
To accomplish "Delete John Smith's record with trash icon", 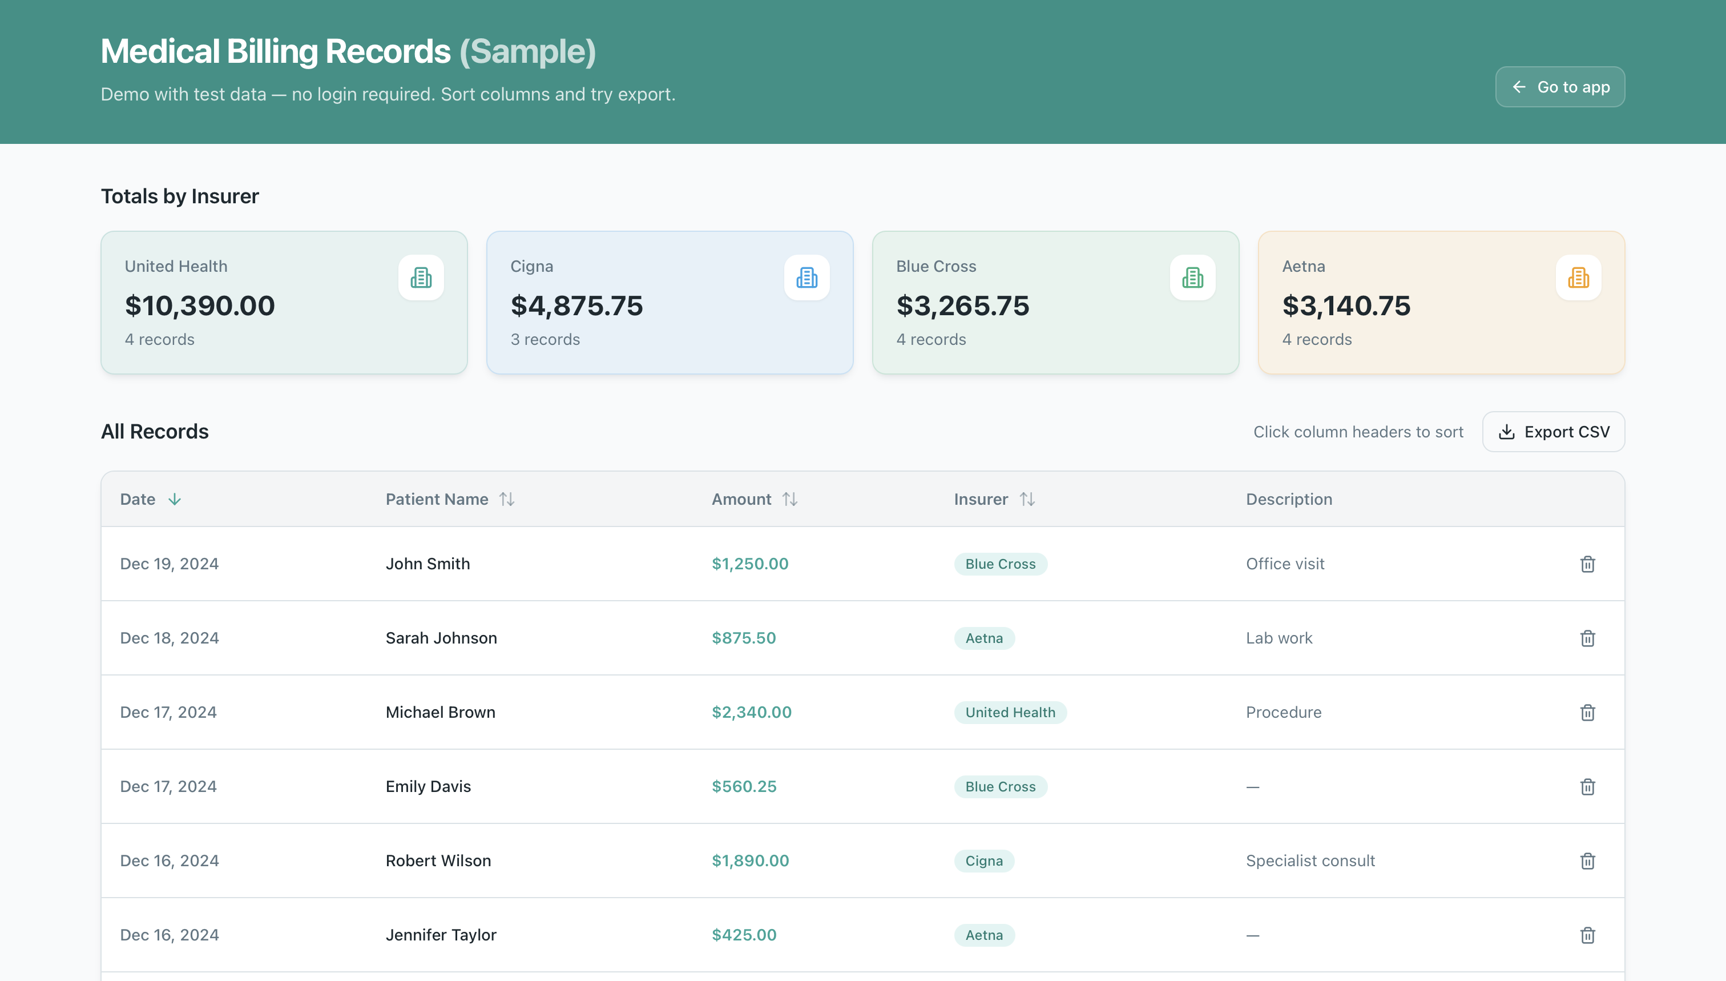I will pyautogui.click(x=1587, y=564).
